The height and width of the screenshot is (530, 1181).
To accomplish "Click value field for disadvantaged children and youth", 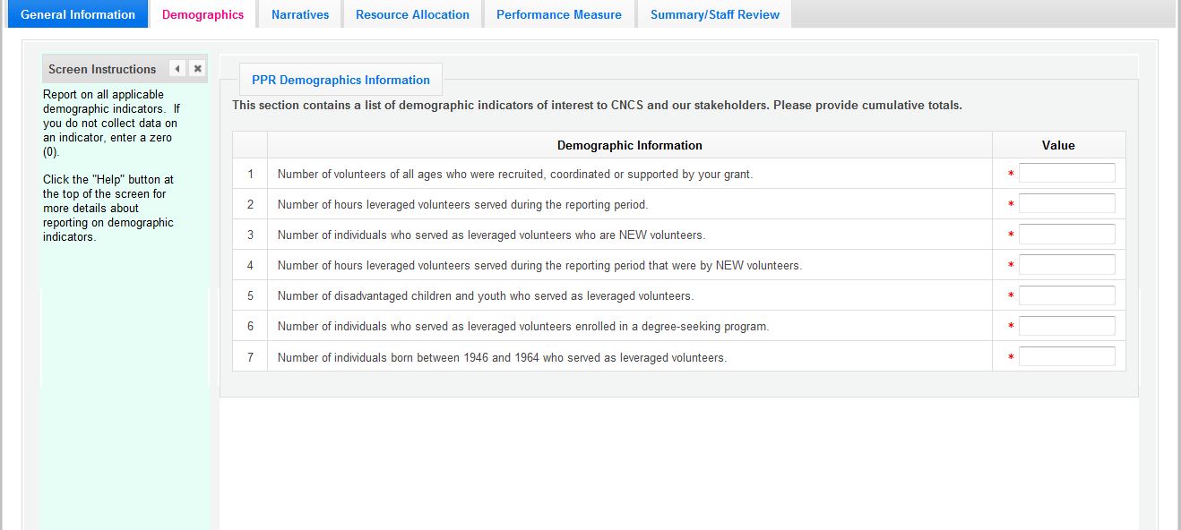I will (1066, 295).
